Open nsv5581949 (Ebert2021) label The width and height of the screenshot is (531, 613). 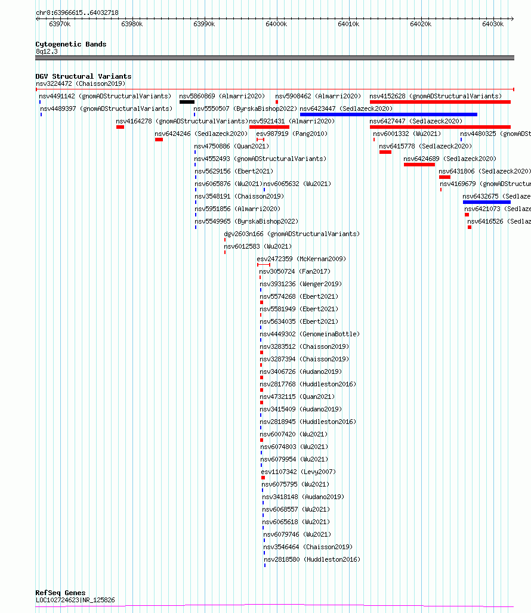click(x=299, y=309)
